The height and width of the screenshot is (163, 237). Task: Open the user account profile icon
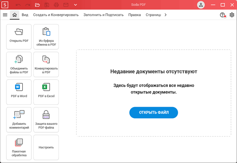click(201, 5)
